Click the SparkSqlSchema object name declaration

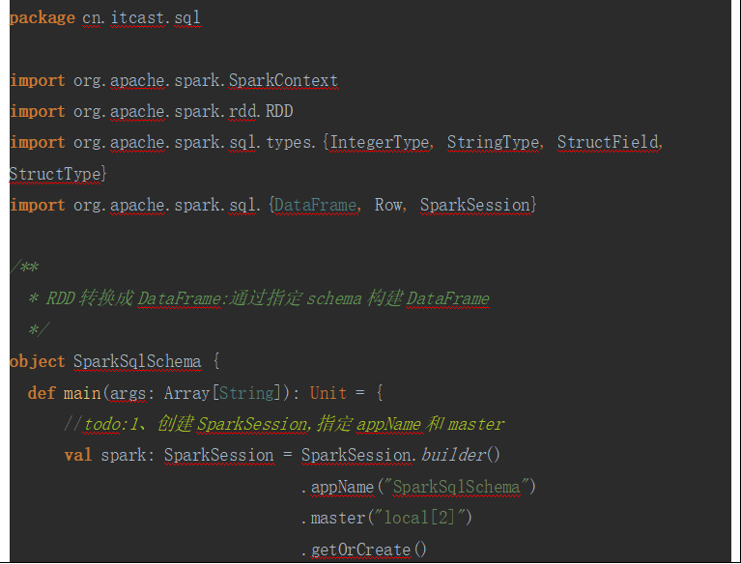(x=137, y=361)
